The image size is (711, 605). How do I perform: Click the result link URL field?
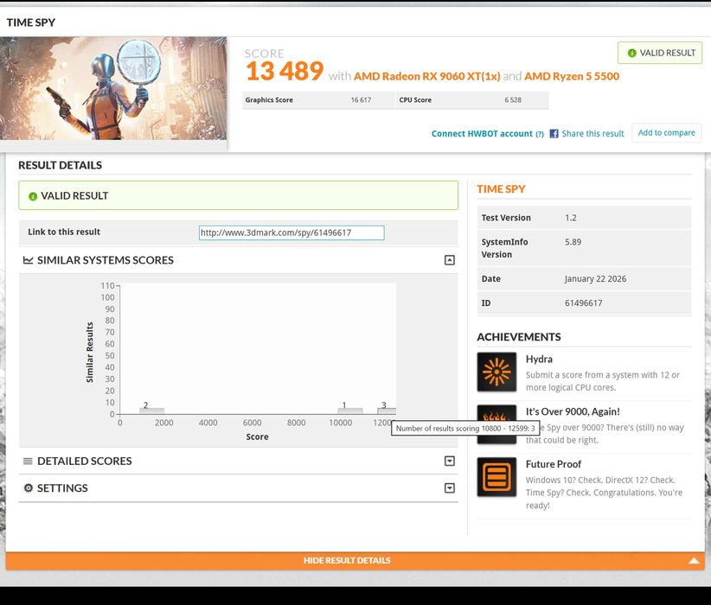(291, 233)
